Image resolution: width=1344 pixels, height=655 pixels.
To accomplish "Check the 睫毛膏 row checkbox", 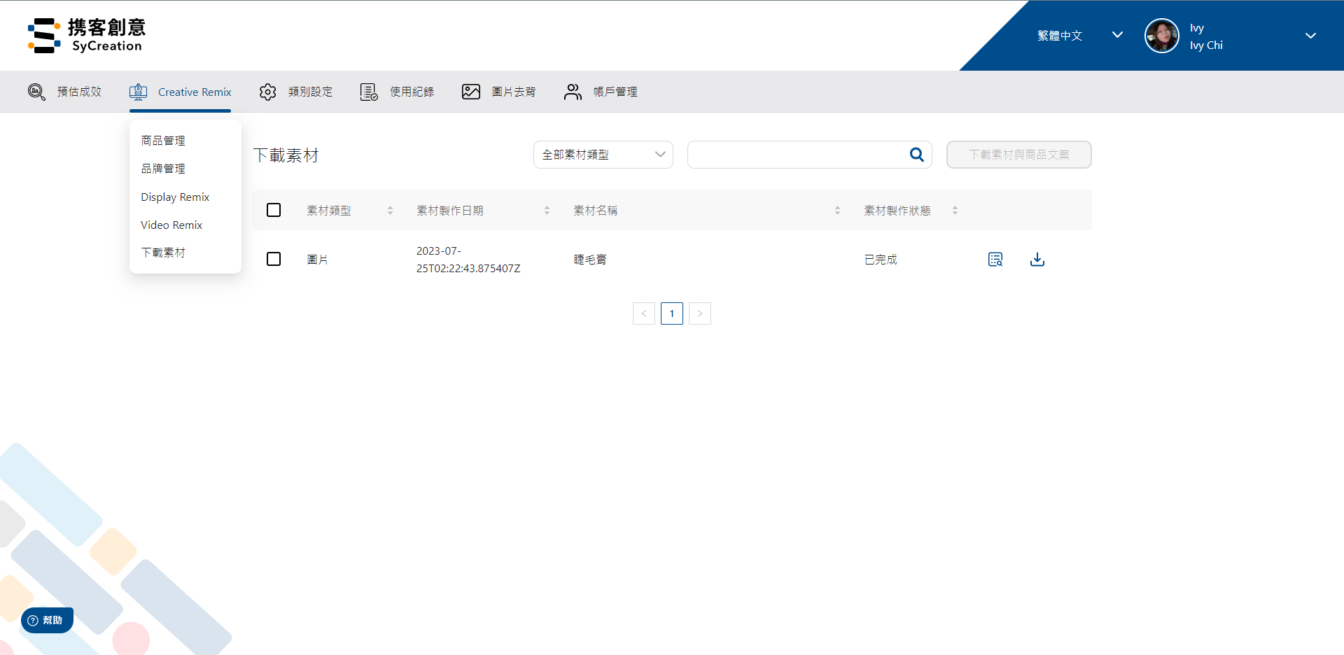I will click(274, 259).
